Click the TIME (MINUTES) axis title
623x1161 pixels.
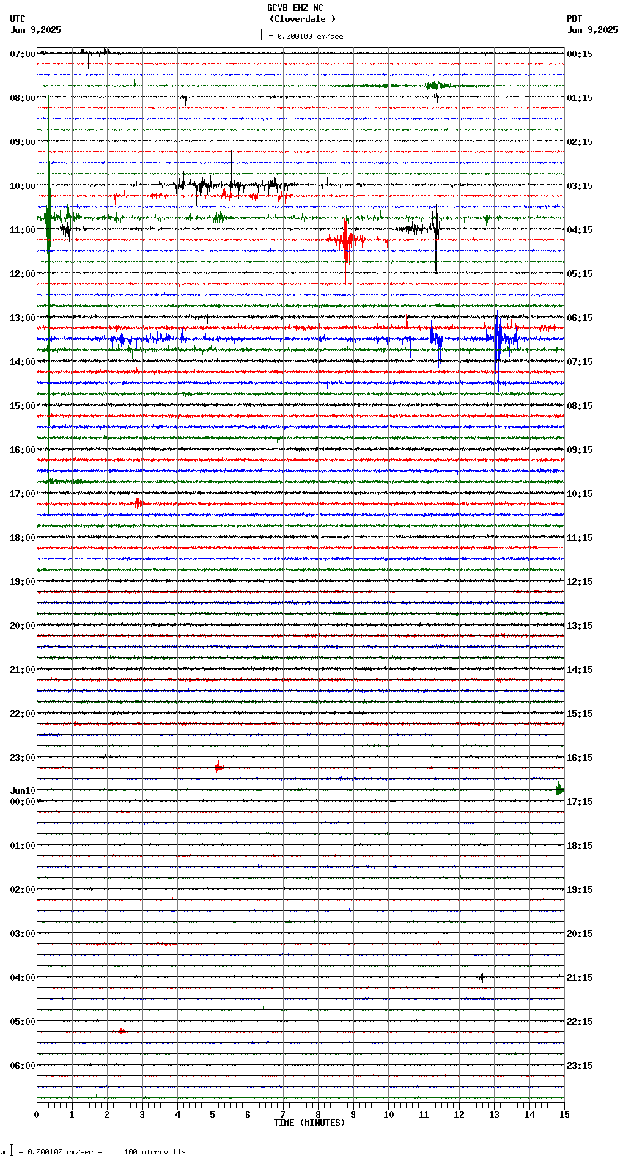tap(309, 1123)
